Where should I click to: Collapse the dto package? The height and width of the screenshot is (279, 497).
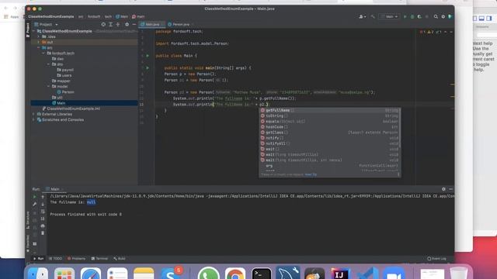[48, 64]
